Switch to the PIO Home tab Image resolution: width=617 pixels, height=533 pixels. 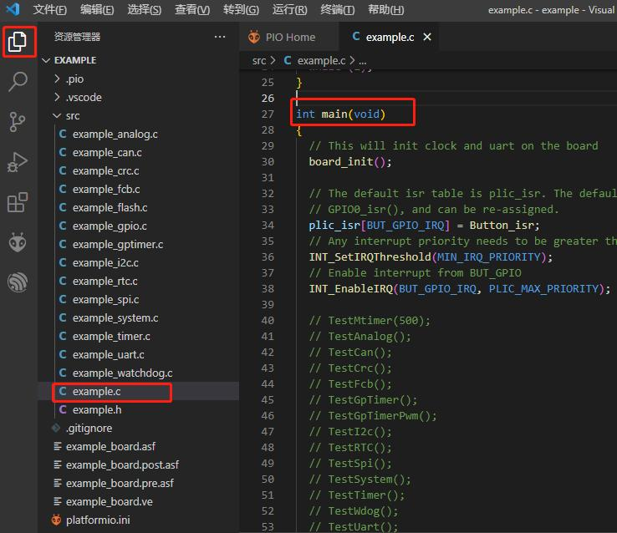[288, 37]
